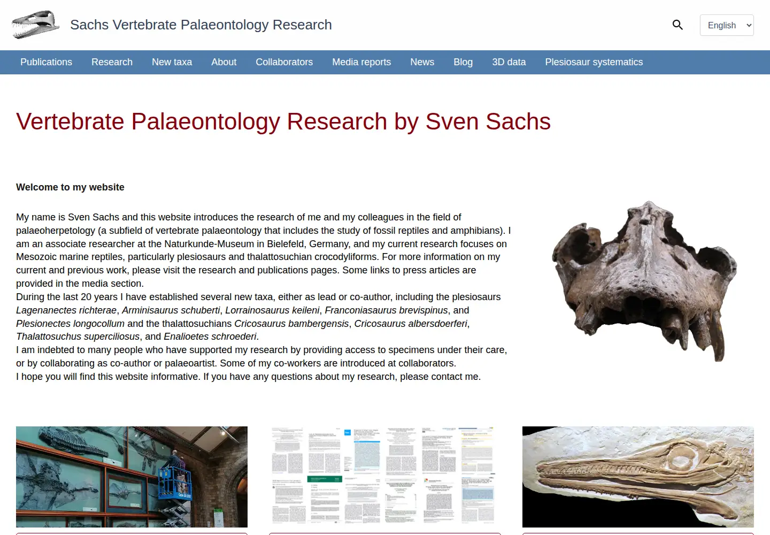This screenshot has width=770, height=535.
Task: Click the species name Arminisaurus schuberti
Action: pos(171,310)
